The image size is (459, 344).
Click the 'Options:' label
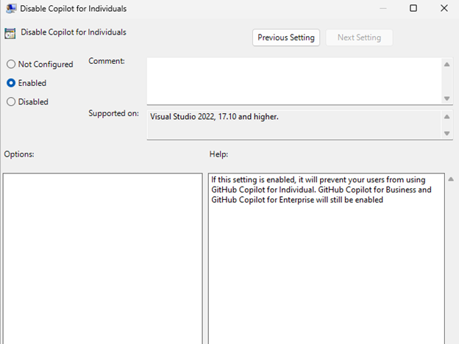(19, 154)
